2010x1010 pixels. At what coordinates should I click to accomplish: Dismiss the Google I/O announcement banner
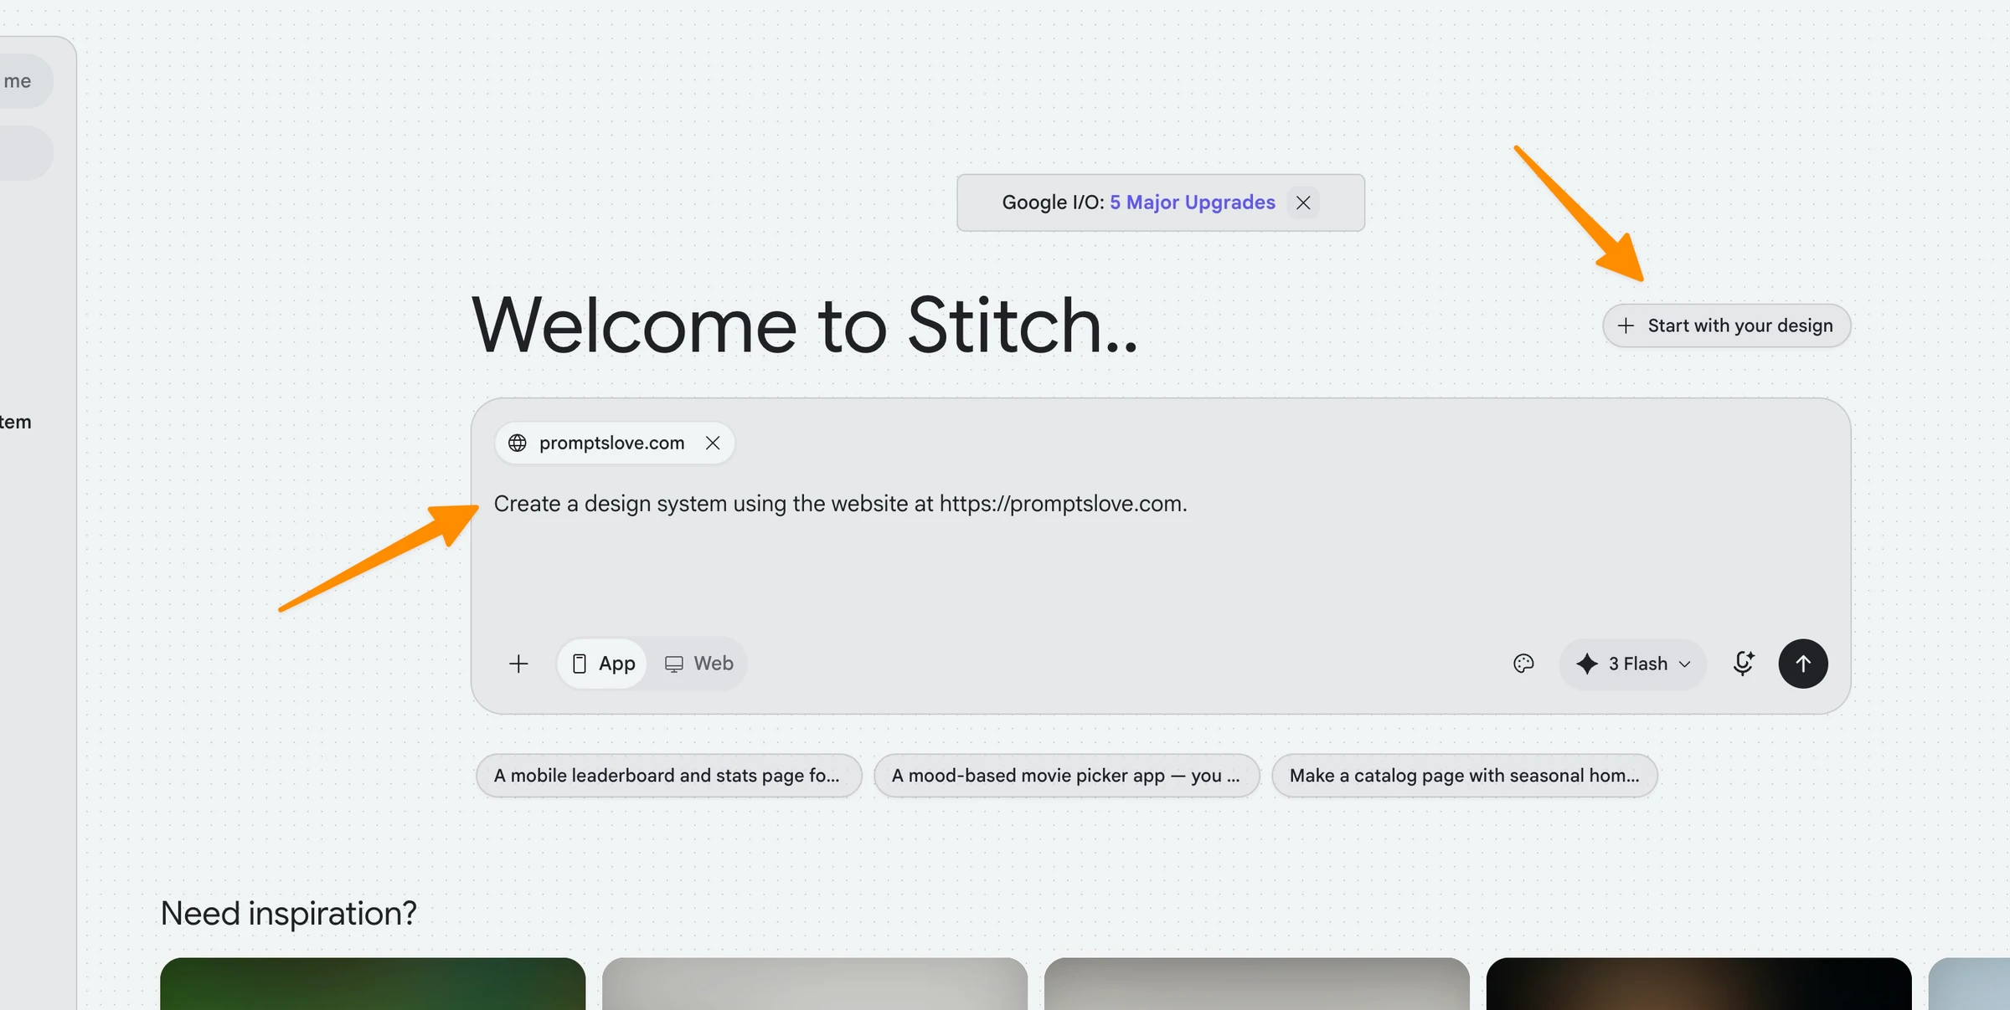pos(1303,203)
